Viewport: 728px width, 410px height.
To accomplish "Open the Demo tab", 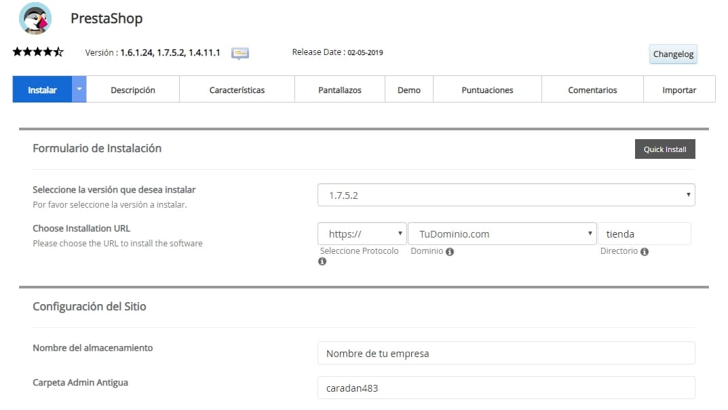I will [409, 90].
